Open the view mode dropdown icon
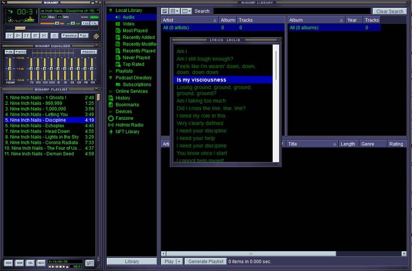Image resolution: width=412 pixels, height=271 pixels. point(174,11)
